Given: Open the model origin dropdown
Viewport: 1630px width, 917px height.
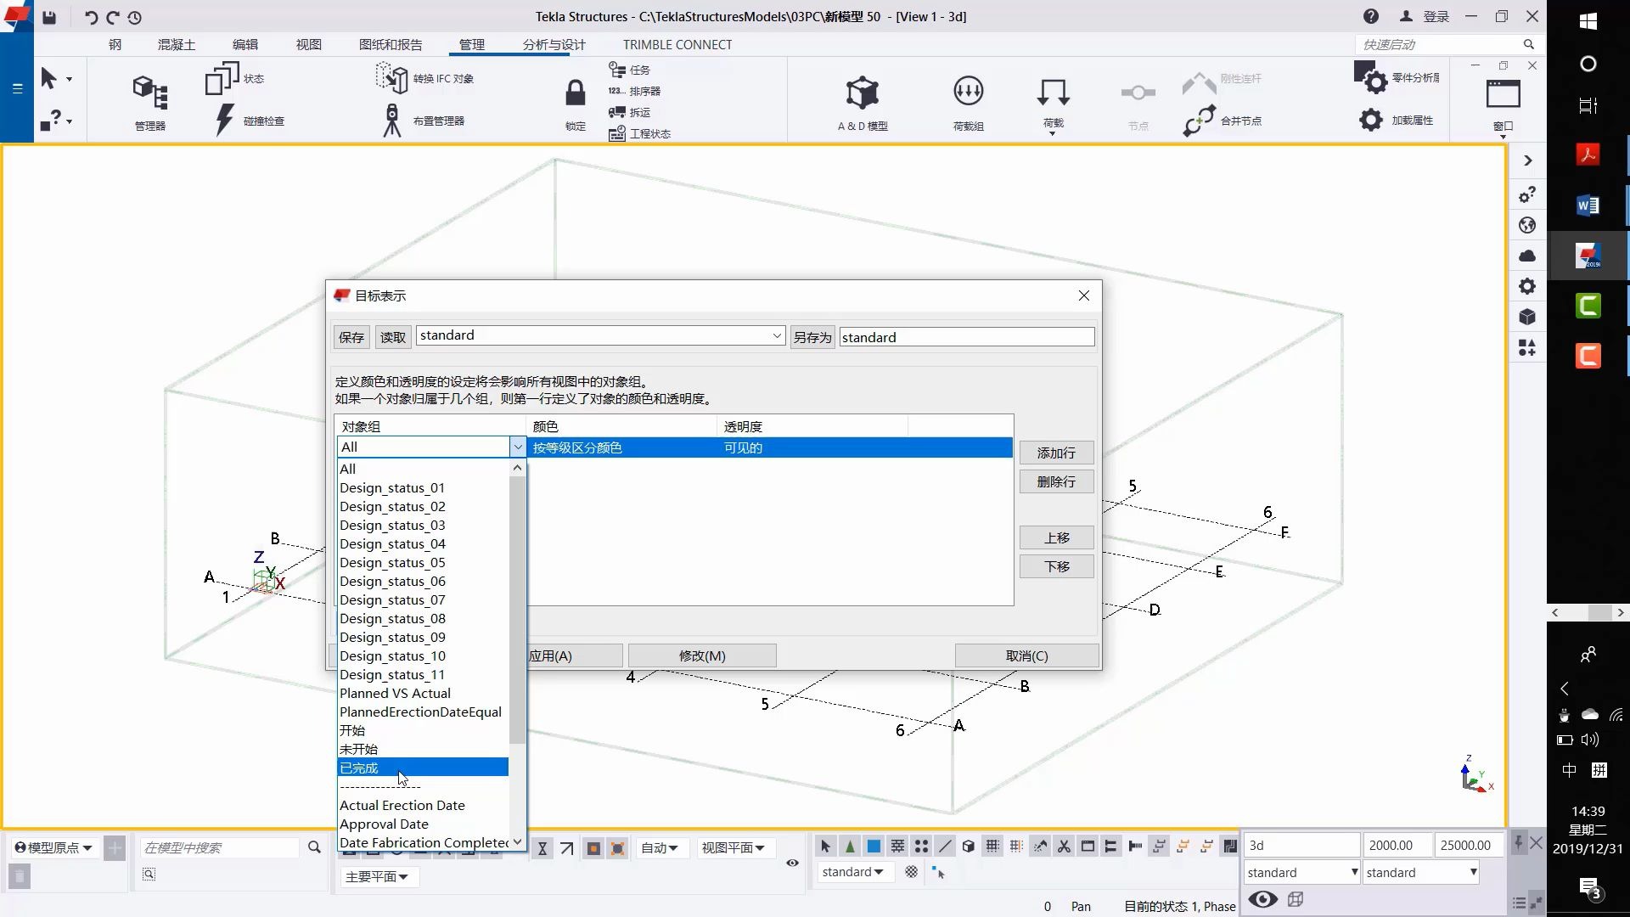Looking at the screenshot, I should point(53,847).
